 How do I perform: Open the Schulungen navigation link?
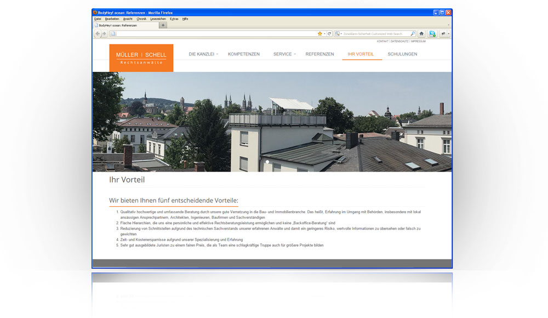[x=402, y=54]
